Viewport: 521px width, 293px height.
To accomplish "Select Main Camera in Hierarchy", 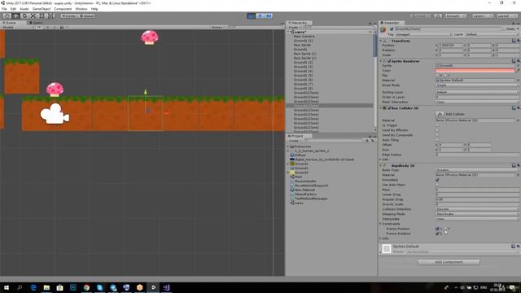I will click(x=304, y=36).
